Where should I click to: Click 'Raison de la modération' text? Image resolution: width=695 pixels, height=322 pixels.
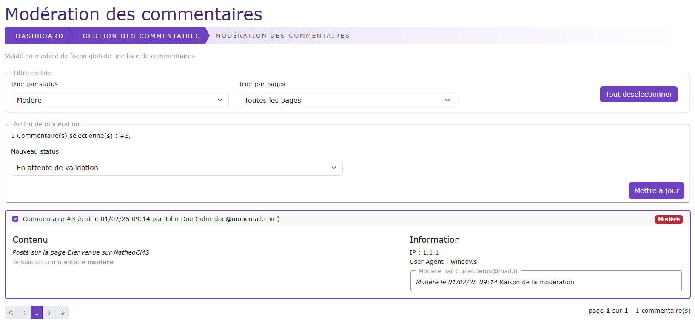point(537,282)
